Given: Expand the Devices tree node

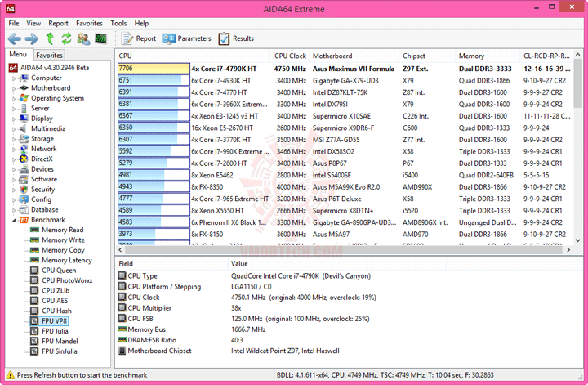Looking at the screenshot, I should click(14, 169).
